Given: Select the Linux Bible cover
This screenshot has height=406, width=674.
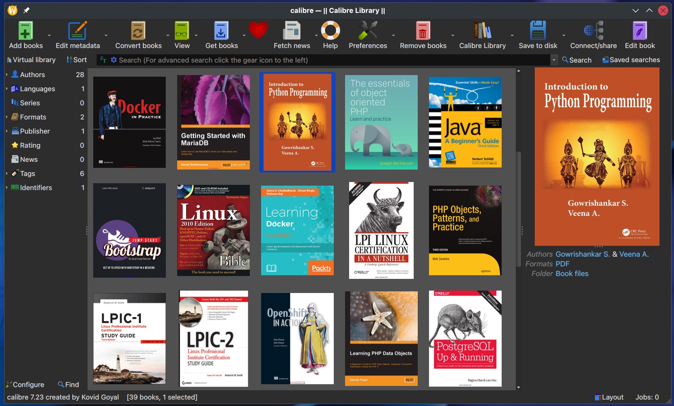Looking at the screenshot, I should [x=213, y=230].
